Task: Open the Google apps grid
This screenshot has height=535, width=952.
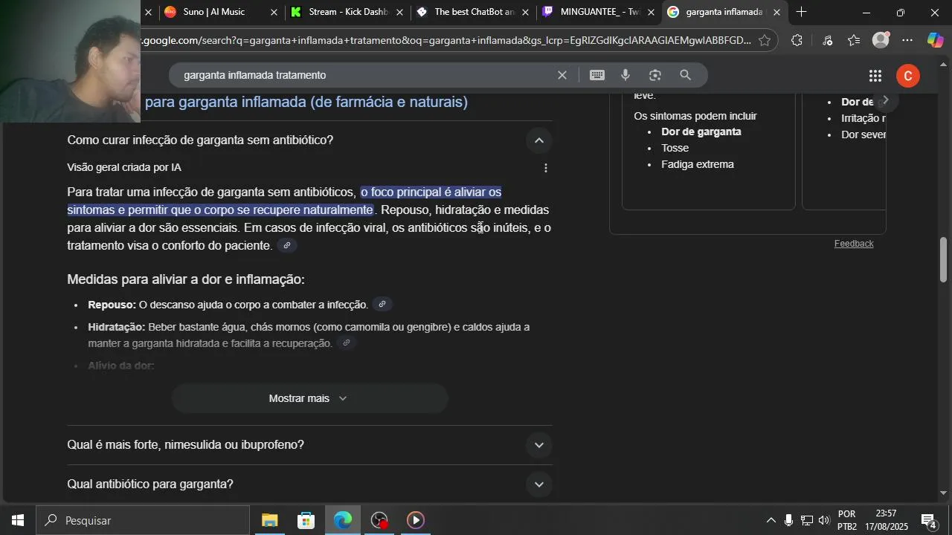Action: (x=875, y=76)
